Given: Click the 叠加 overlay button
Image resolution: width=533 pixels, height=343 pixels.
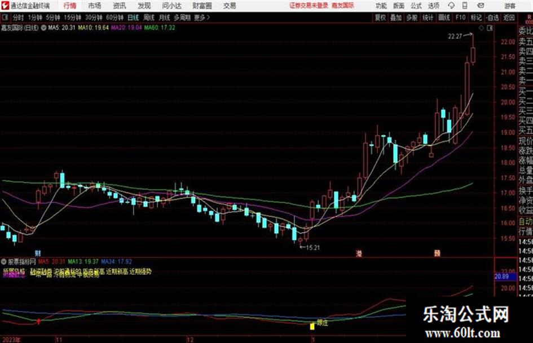Looking at the screenshot, I should pyautogui.click(x=396, y=17).
